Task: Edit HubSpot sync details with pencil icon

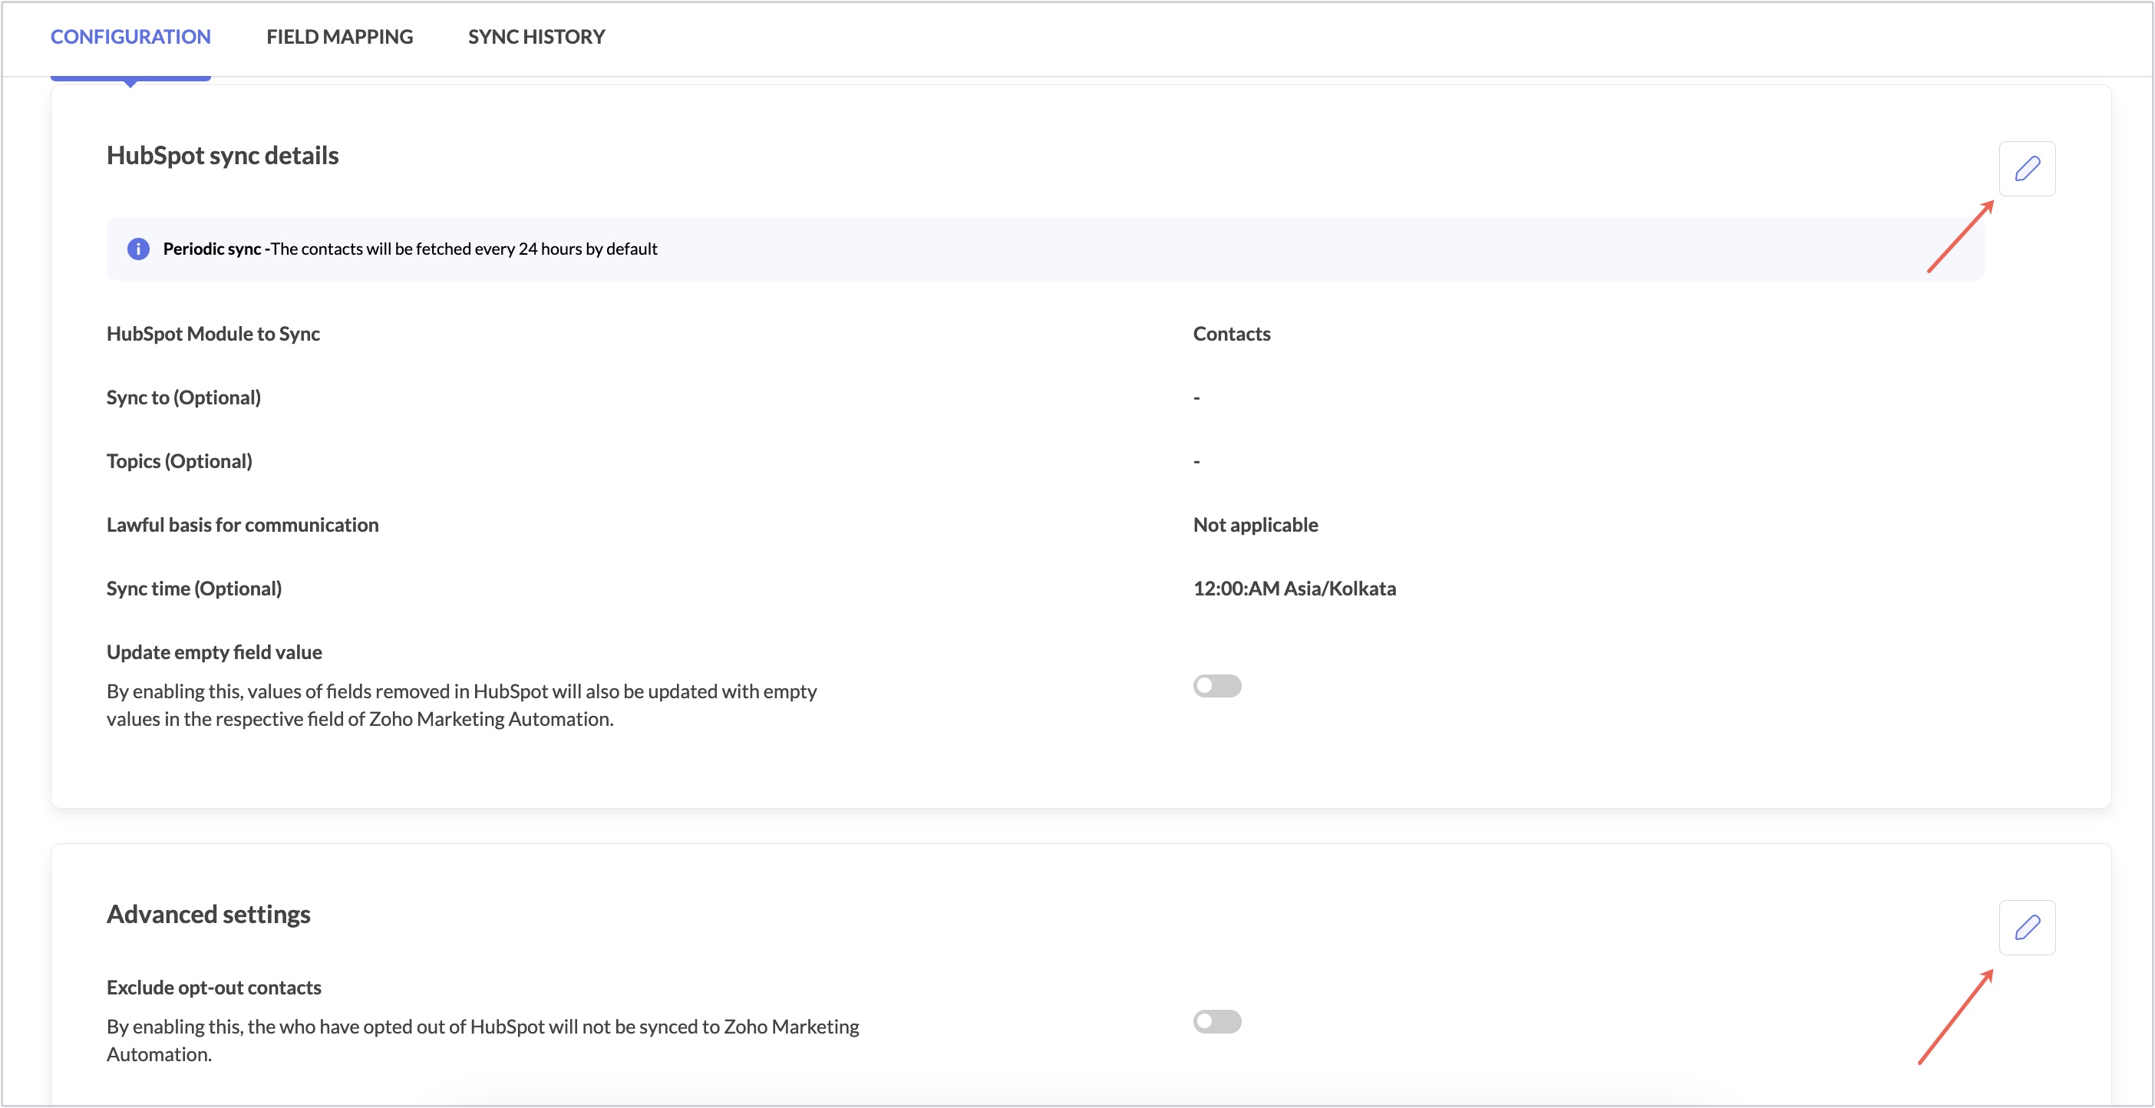Action: pyautogui.click(x=2026, y=169)
